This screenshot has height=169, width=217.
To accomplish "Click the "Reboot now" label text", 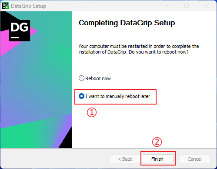I will pyautogui.click(x=98, y=78).
